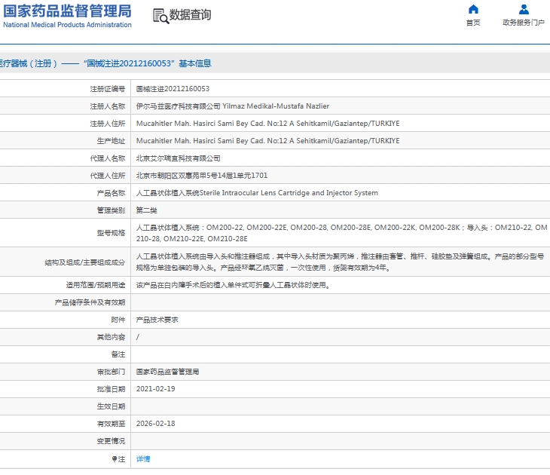Select registration number 国械注进20212160053 value
Viewport: 550px width, 475px height.
[173, 89]
